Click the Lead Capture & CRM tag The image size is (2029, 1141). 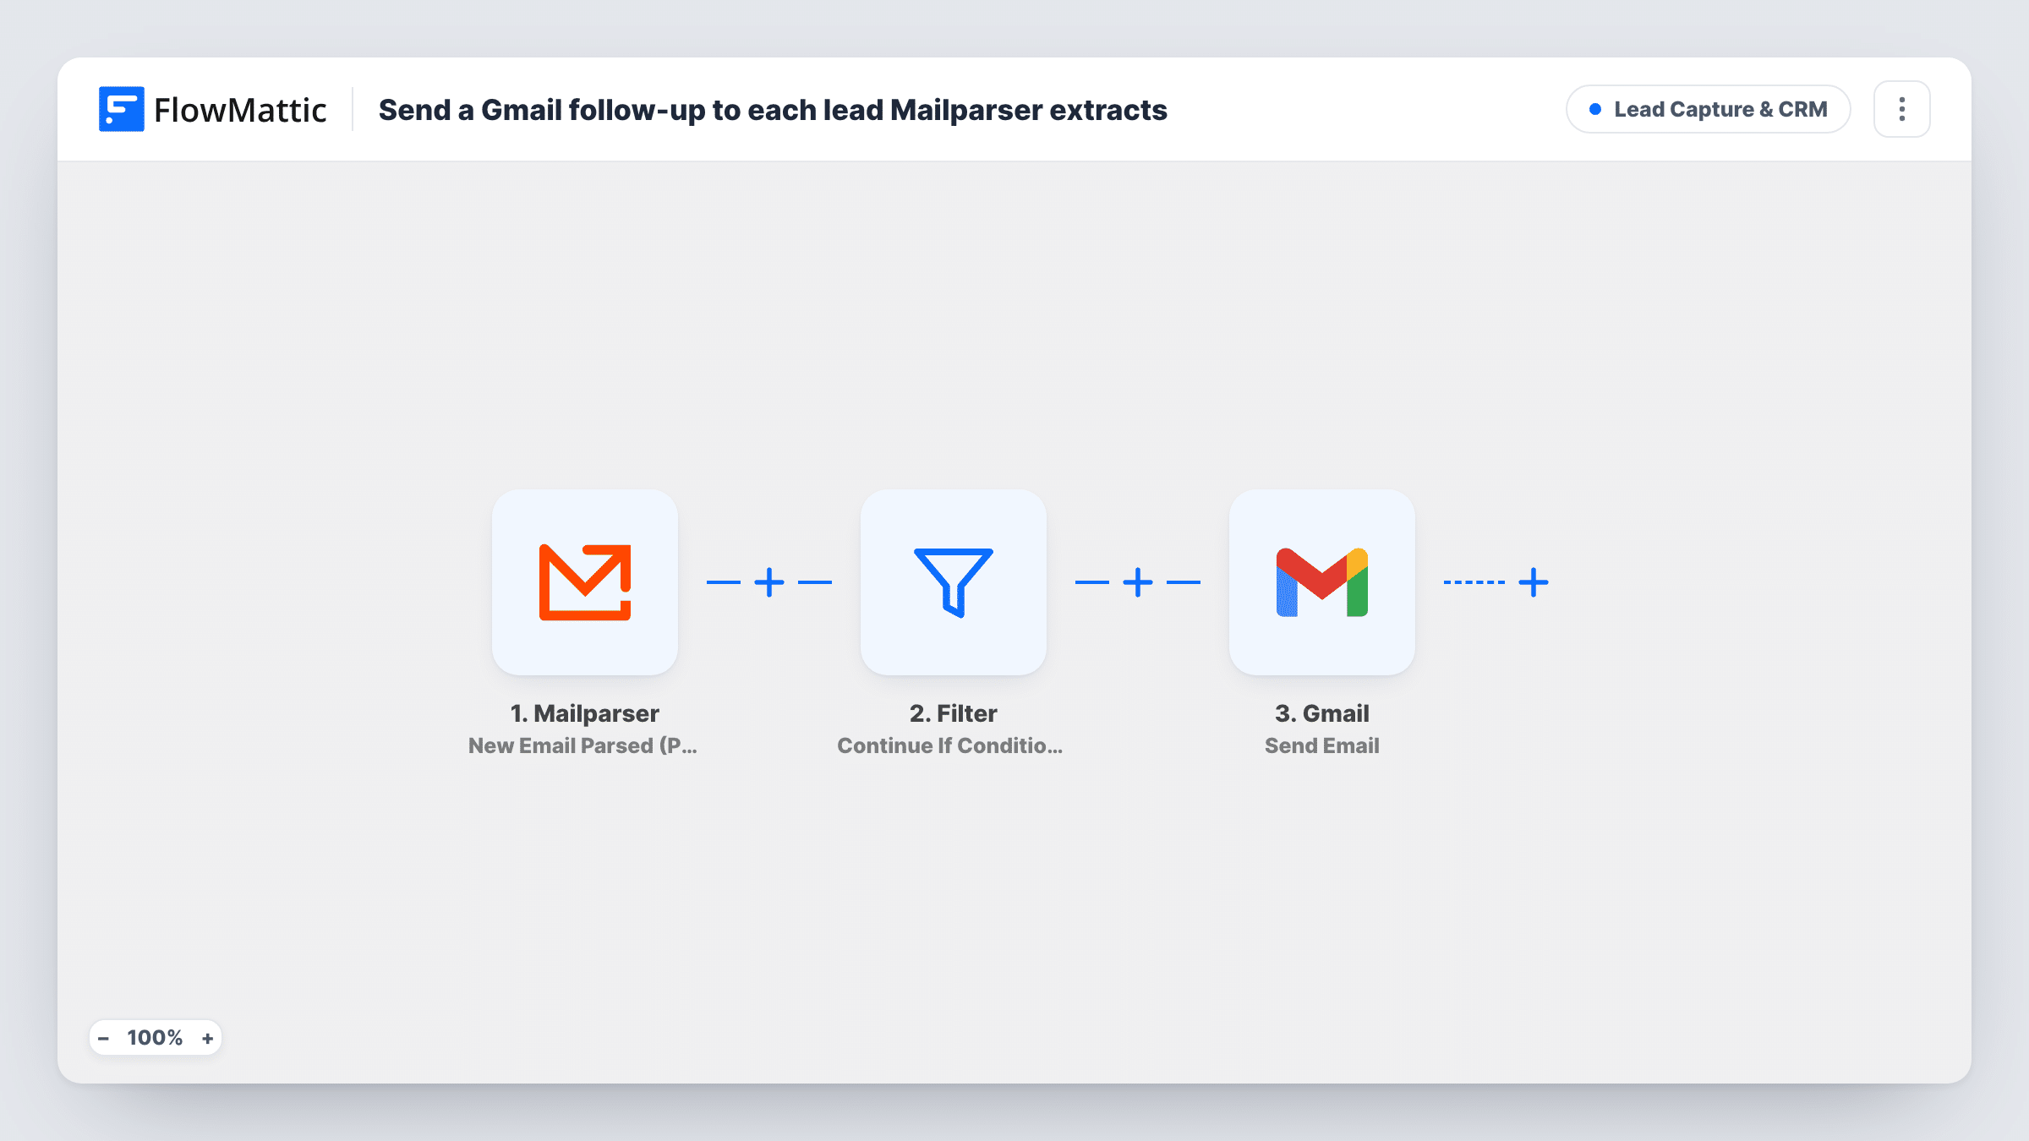[1709, 109]
